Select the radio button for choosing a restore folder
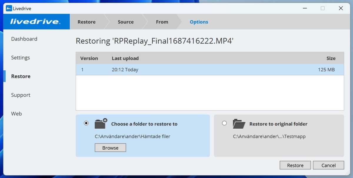353x178 pixels. (x=86, y=123)
